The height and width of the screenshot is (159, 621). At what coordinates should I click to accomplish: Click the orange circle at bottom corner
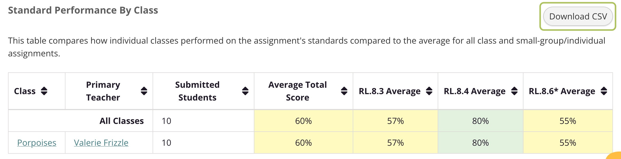(615, 156)
